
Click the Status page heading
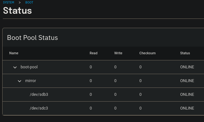click(18, 11)
